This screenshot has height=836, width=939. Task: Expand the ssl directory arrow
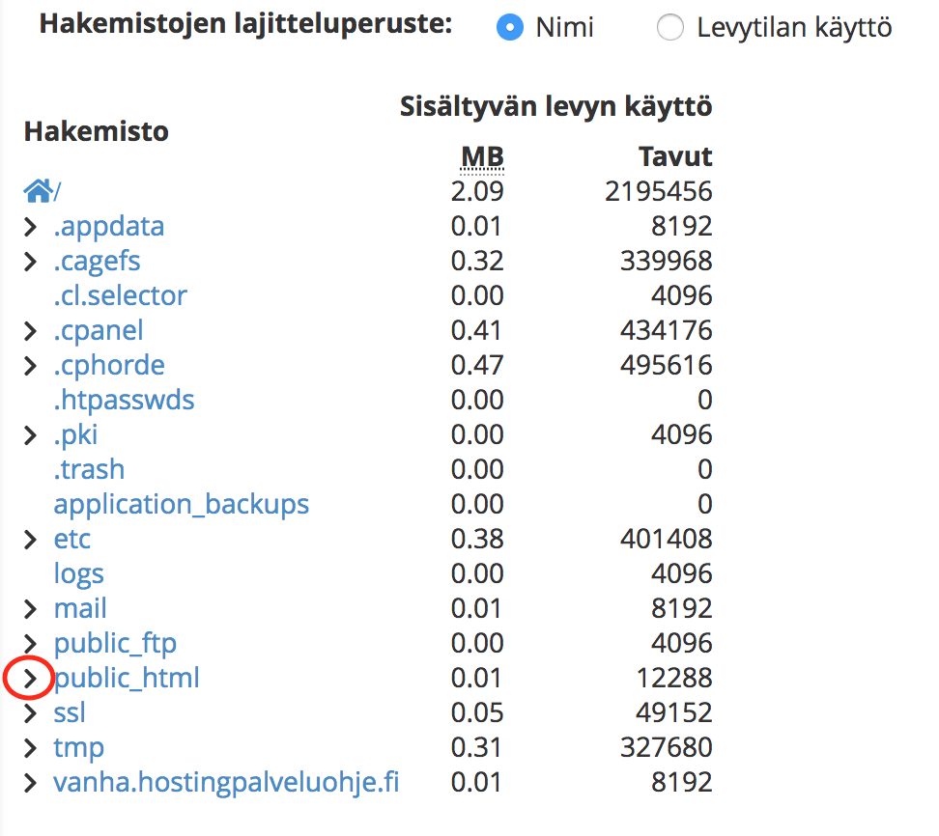(x=31, y=713)
